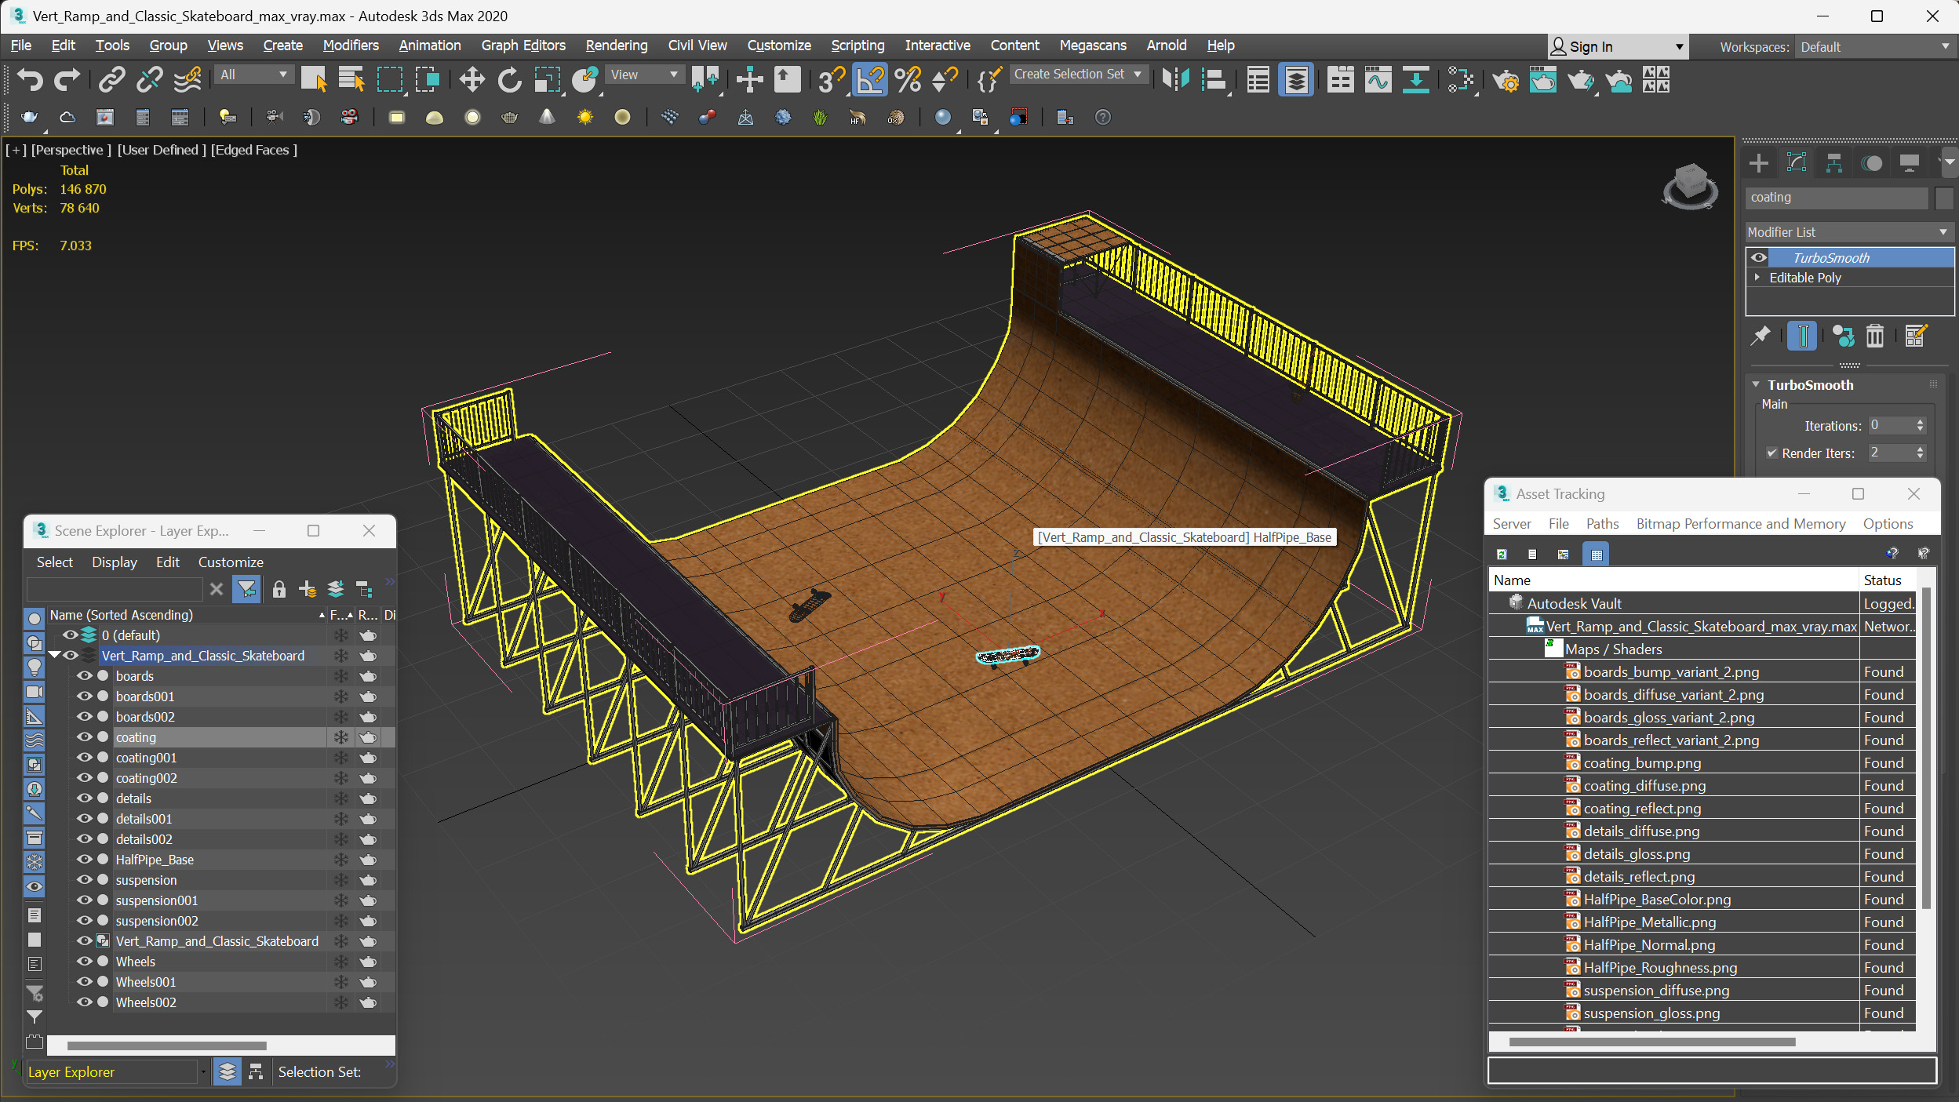Screen dimensions: 1959x1102
Task: Open the selection filter All dropdown
Action: (253, 75)
